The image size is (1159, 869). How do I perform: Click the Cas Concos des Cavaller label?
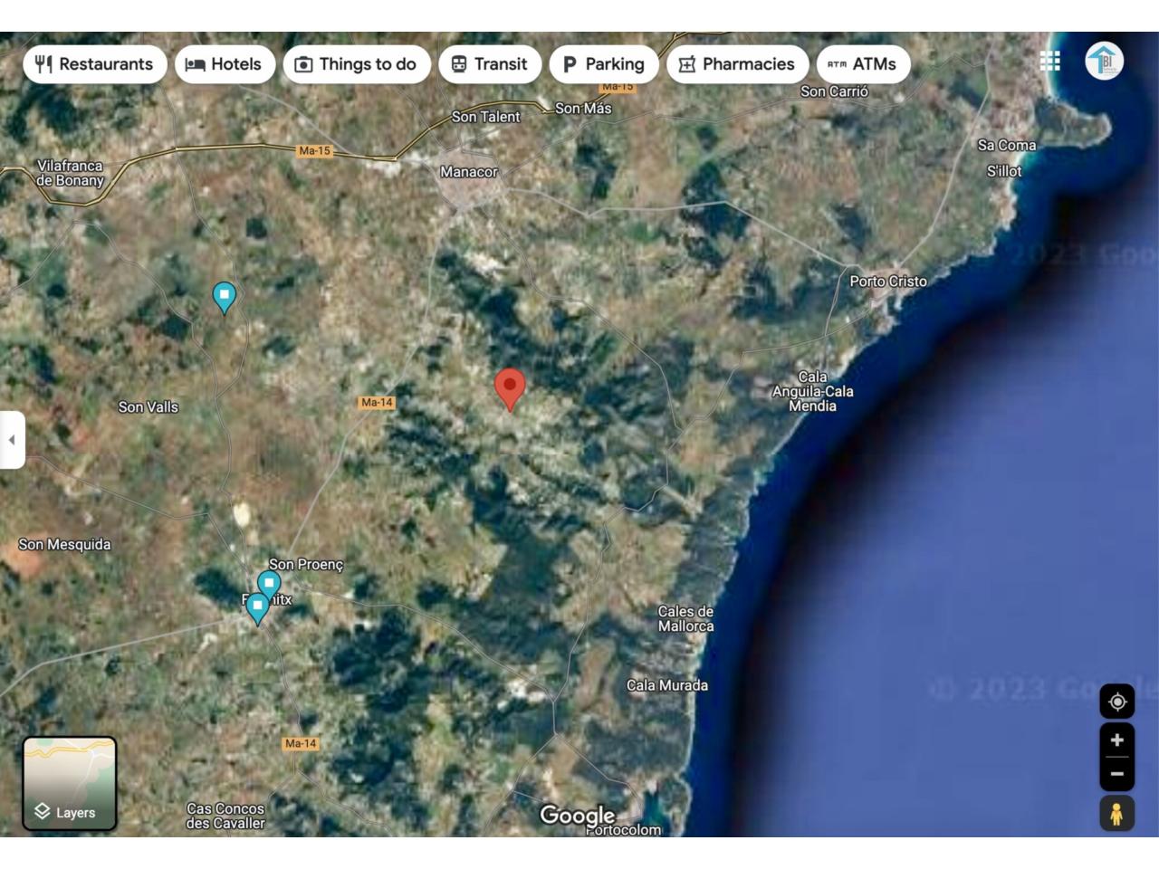pyautogui.click(x=225, y=816)
